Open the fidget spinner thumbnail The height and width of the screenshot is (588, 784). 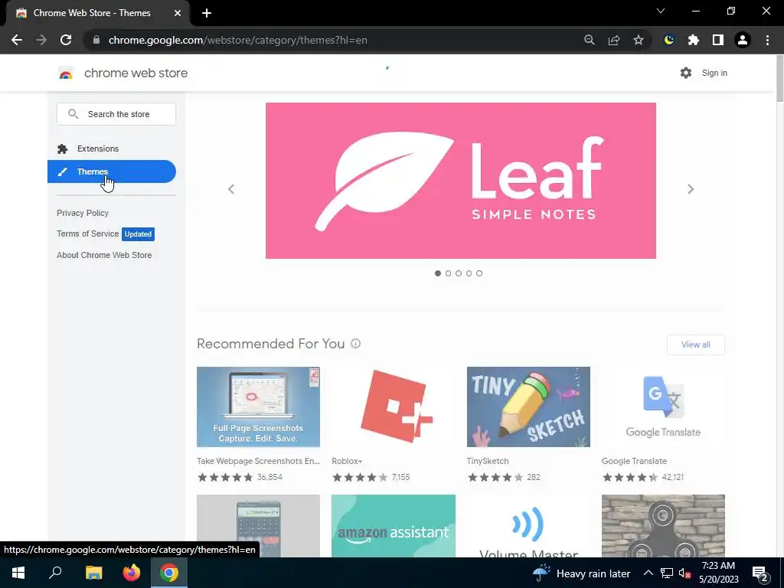click(x=663, y=526)
